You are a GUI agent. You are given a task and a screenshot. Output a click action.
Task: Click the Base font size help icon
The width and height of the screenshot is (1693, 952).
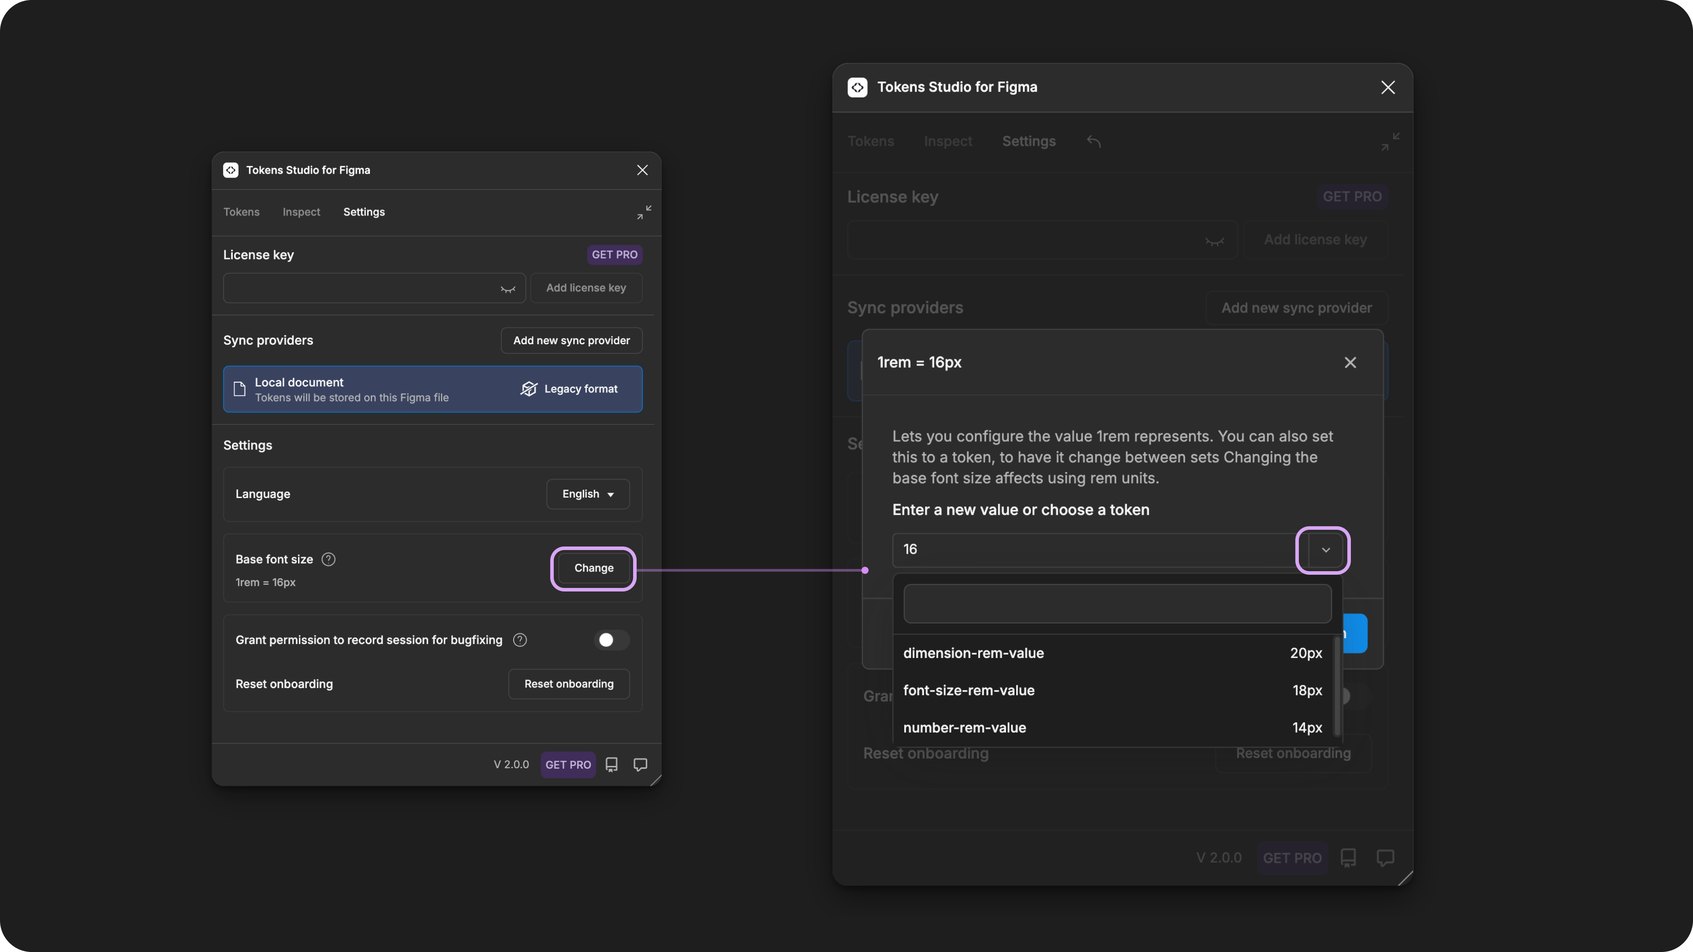(328, 559)
